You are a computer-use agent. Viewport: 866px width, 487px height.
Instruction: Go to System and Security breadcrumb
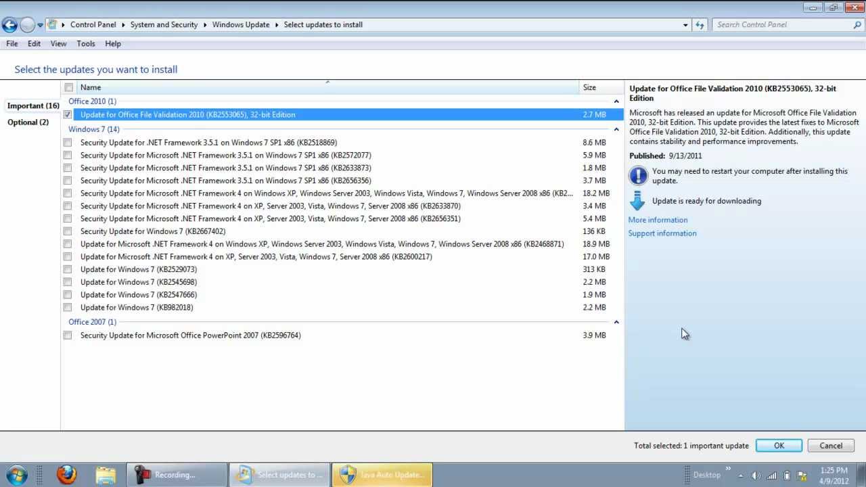pos(164,24)
